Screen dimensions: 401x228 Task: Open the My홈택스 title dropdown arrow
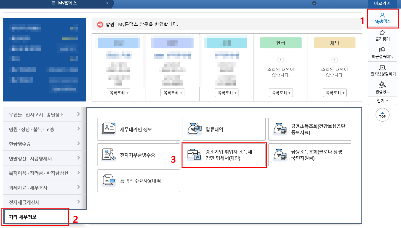[x=107, y=3]
